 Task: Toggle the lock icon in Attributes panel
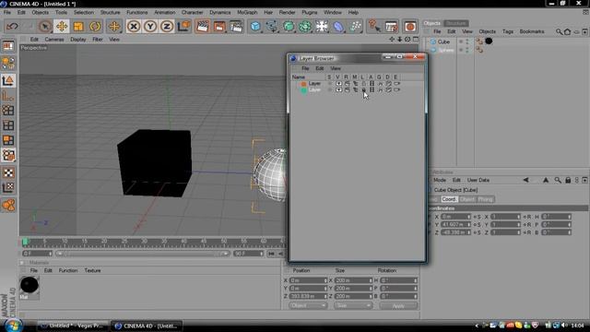click(568, 181)
